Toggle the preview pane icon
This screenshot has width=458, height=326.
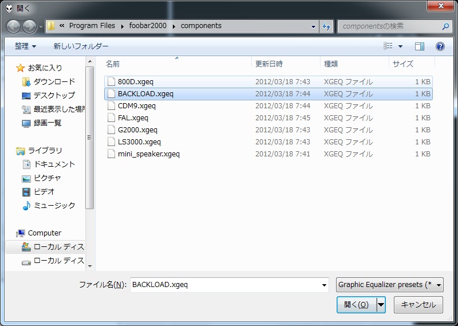pos(420,46)
